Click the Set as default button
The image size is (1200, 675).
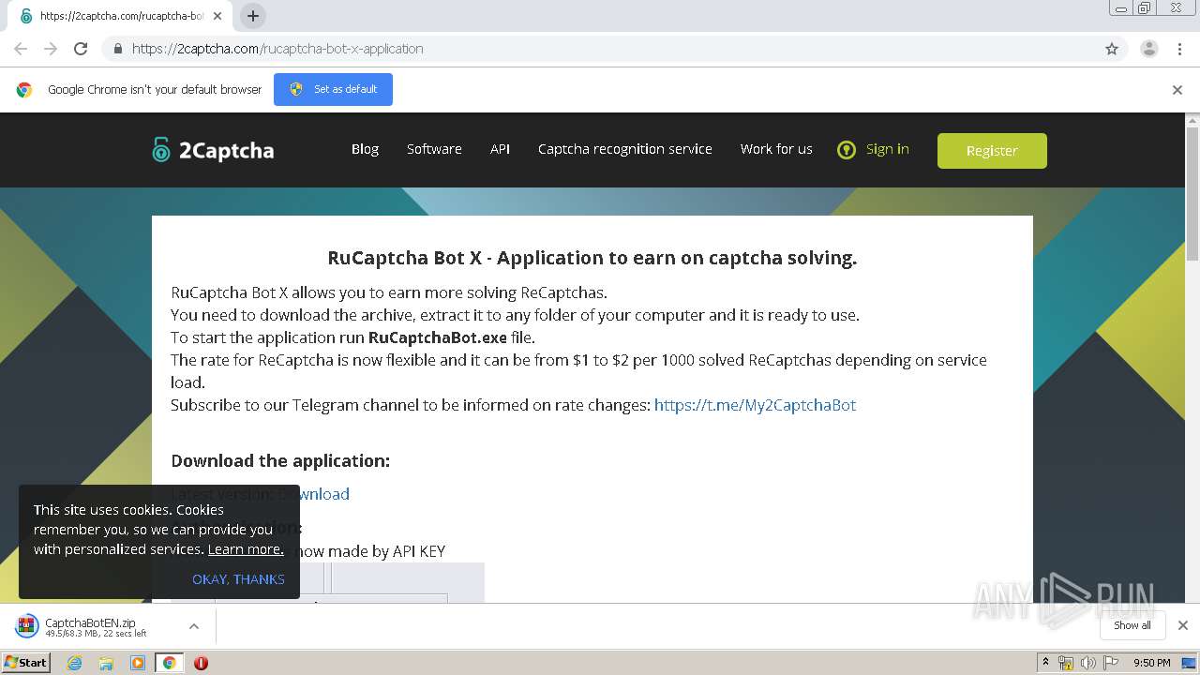point(333,89)
